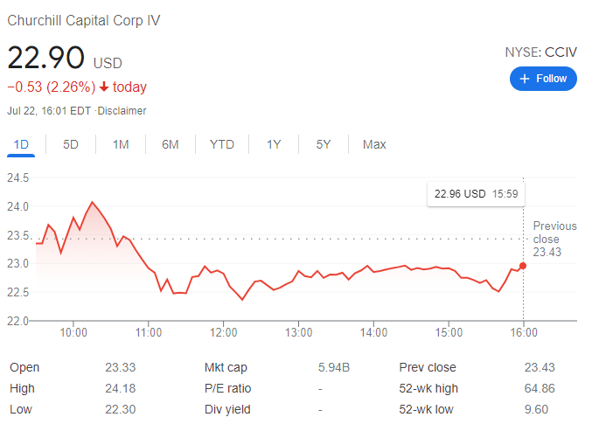Click the red end-of-day chart marker

click(523, 265)
